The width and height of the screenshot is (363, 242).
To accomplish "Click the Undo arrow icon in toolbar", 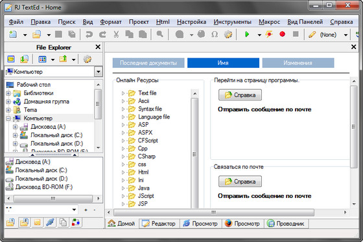I will pos(89,34).
